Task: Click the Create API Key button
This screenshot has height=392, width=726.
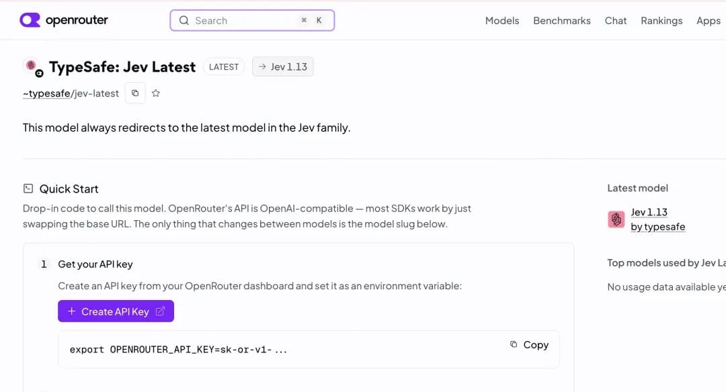Action: (x=116, y=311)
